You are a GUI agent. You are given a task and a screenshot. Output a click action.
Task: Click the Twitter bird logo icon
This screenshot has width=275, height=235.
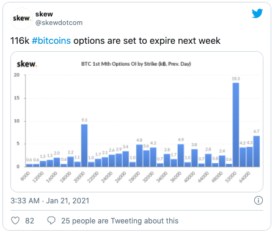click(257, 13)
